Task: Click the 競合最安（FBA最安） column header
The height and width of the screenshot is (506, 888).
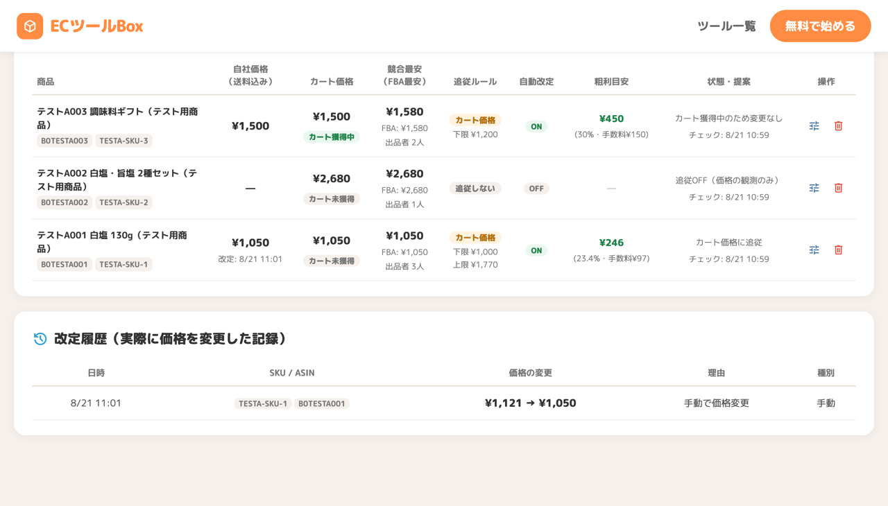Action: tap(404, 75)
